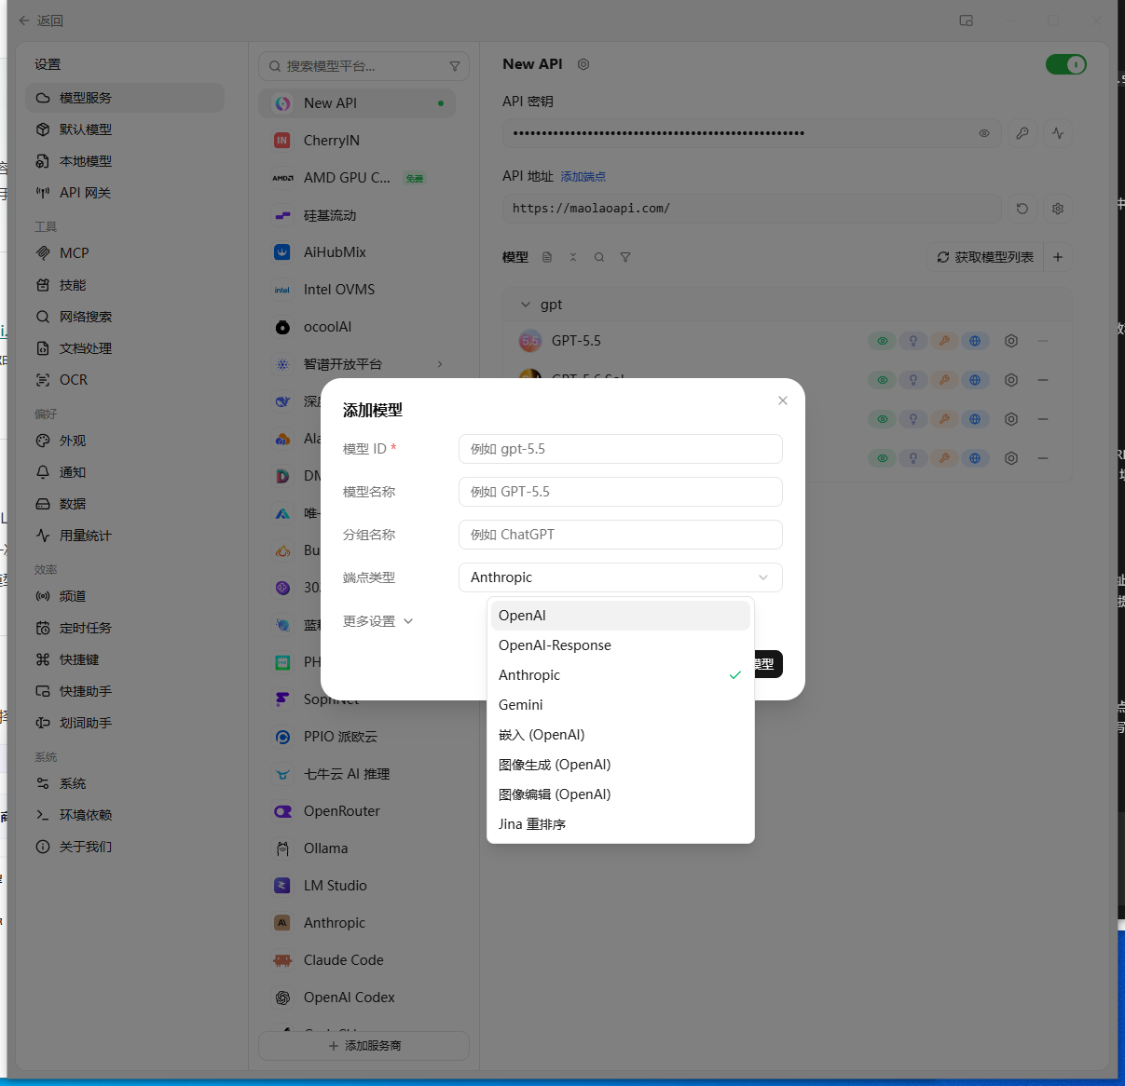Open the MCP settings page
Viewport: 1125px width, 1086px height.
pyautogui.click(x=125, y=253)
